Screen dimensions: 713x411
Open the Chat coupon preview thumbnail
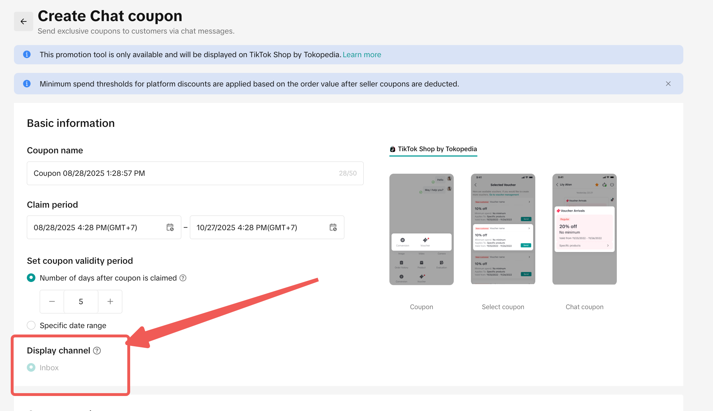click(x=584, y=229)
